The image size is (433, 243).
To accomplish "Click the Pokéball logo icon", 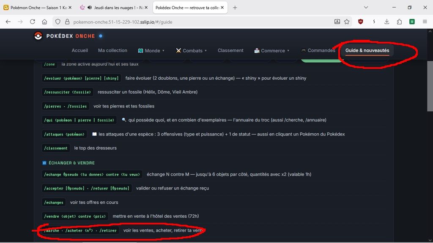I will [x=38, y=36].
